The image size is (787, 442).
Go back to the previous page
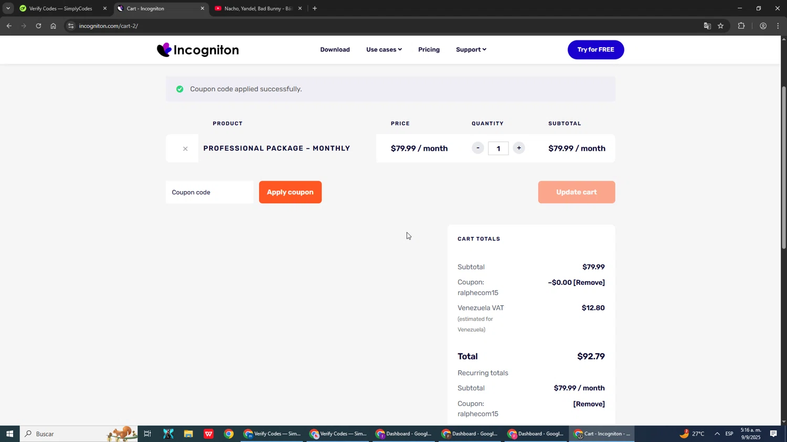click(x=9, y=26)
